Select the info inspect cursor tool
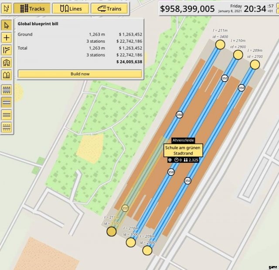This screenshot has width=279, height=270. [6, 8]
